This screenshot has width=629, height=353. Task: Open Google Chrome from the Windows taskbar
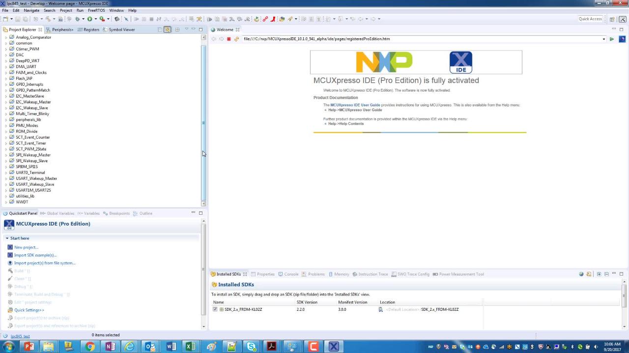pos(90,347)
